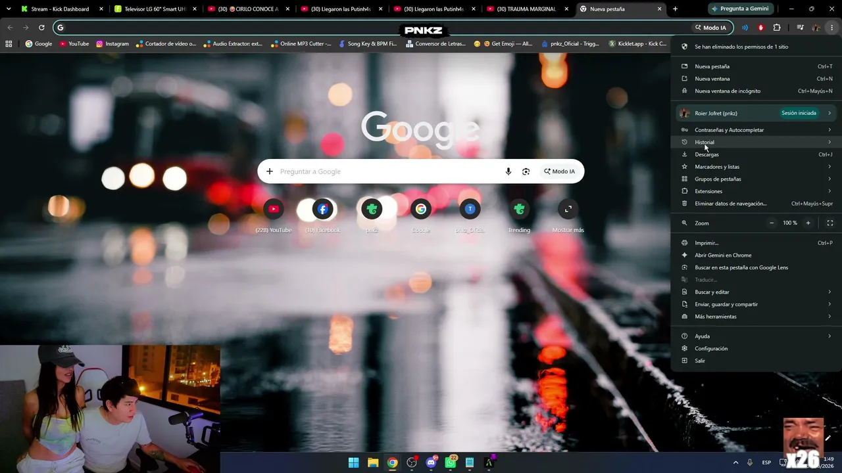Open OBS Studio from the taskbar
This screenshot has width=842, height=473.
[412, 462]
